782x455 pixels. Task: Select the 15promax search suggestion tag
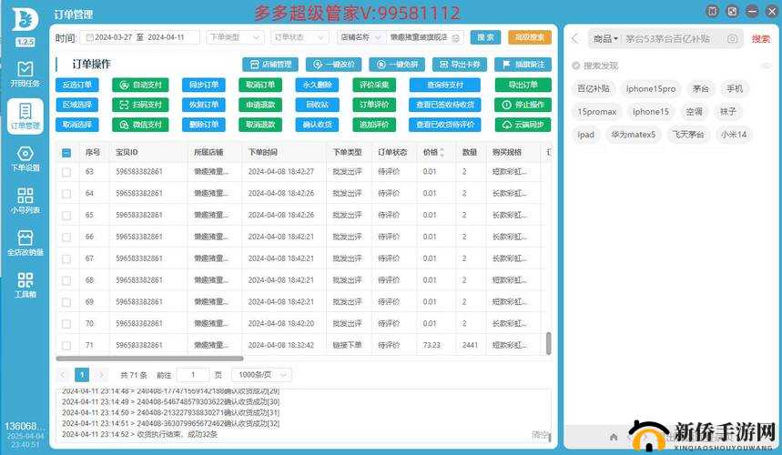(597, 112)
